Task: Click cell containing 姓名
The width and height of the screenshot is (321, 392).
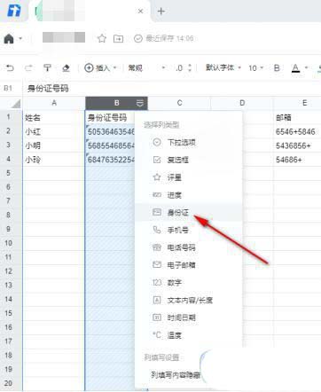Action: pos(54,117)
